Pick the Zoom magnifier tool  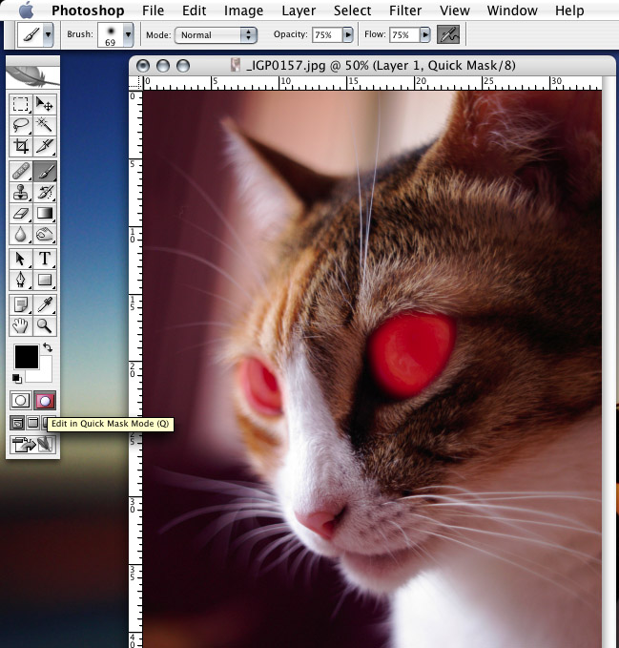click(x=45, y=326)
